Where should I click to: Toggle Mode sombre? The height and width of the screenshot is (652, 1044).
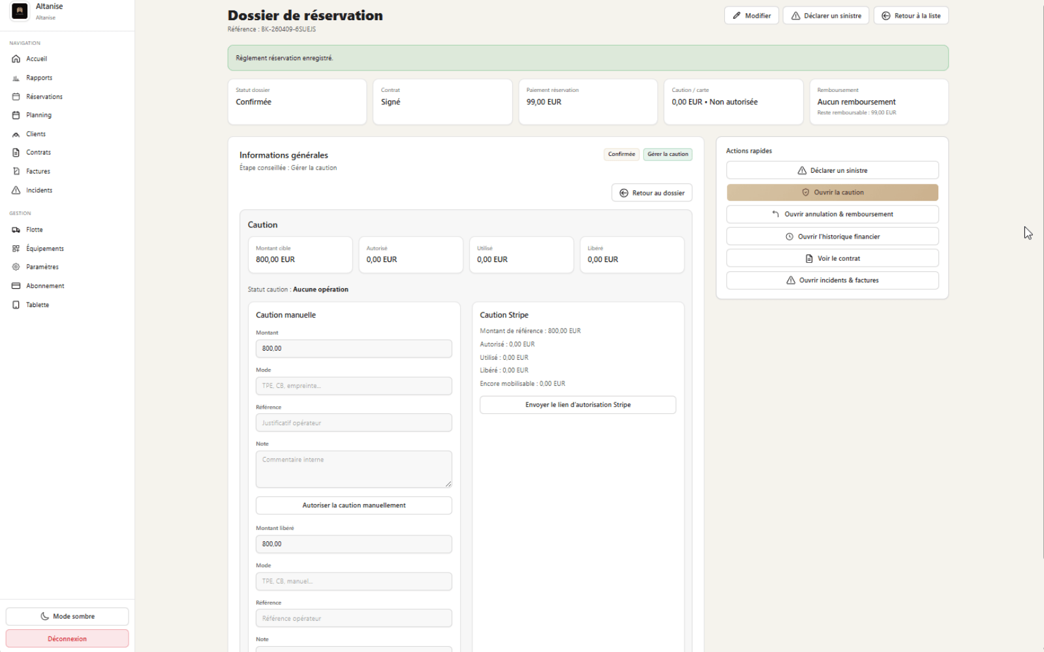pos(67,616)
